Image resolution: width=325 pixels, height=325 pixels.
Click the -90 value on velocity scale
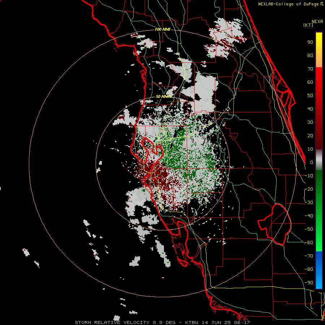coord(309,282)
